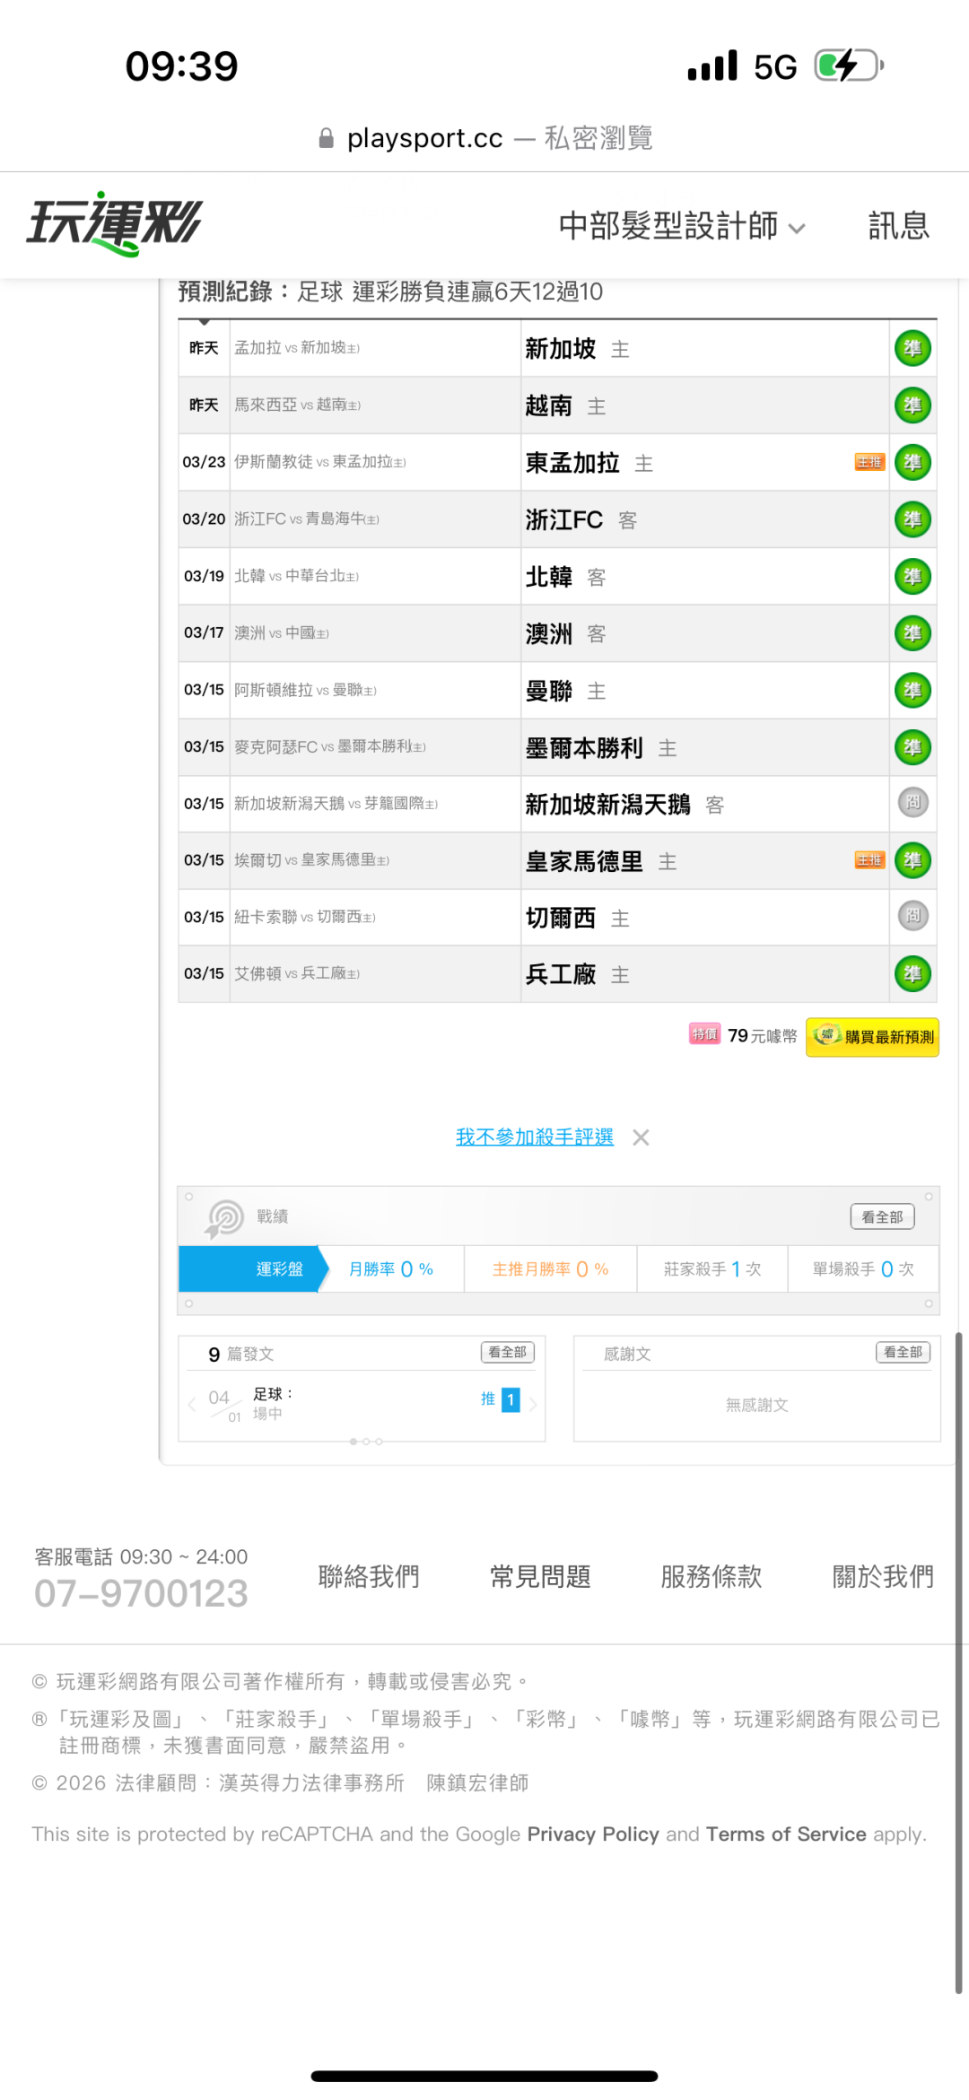The width and height of the screenshot is (969, 2100).
Task: Open the 我不參加殺手評選 link
Action: 535,1137
